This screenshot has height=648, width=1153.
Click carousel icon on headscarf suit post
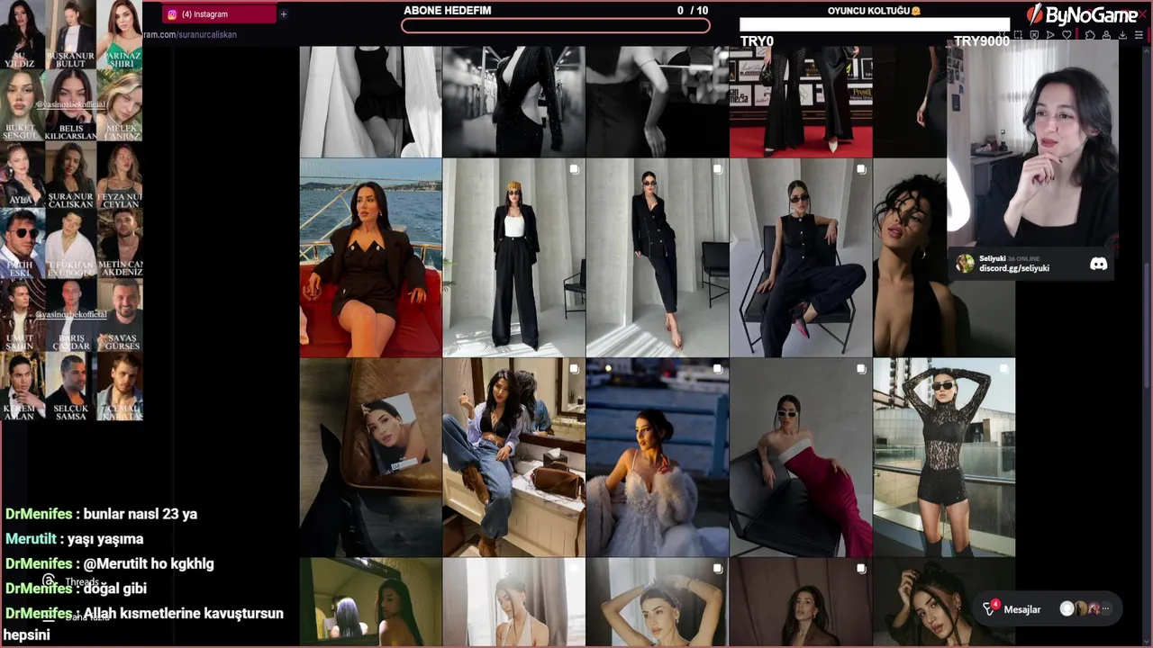574,169
